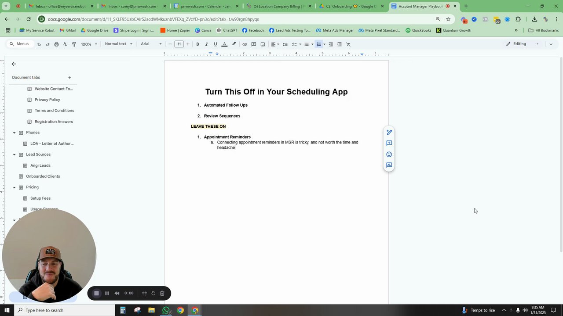Image resolution: width=563 pixels, height=316 pixels.
Task: Open the Editing mode dropdown
Action: click(x=523, y=44)
